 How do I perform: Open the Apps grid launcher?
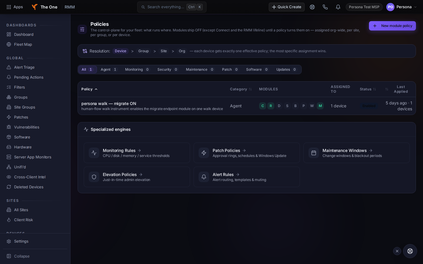coord(15,7)
